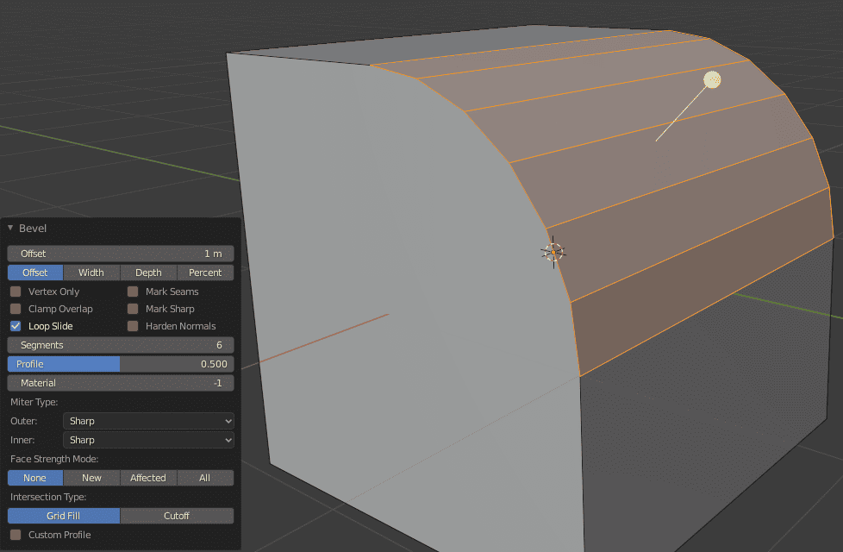Adjust the Segments slider
Screen dimensions: 843x552
tap(120, 345)
